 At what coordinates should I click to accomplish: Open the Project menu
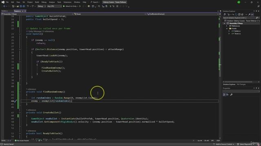pos(30,2)
